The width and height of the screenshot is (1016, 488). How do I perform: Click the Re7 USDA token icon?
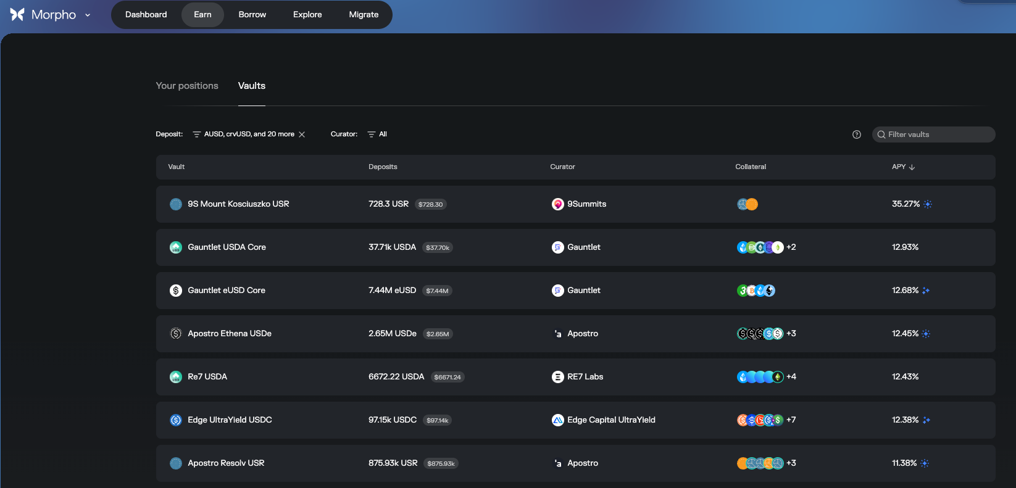pyautogui.click(x=176, y=377)
